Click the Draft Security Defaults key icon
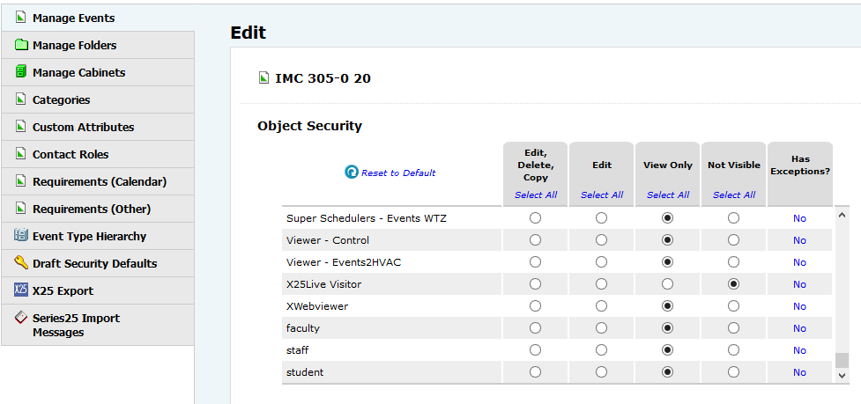The image size is (861, 404). tap(21, 262)
